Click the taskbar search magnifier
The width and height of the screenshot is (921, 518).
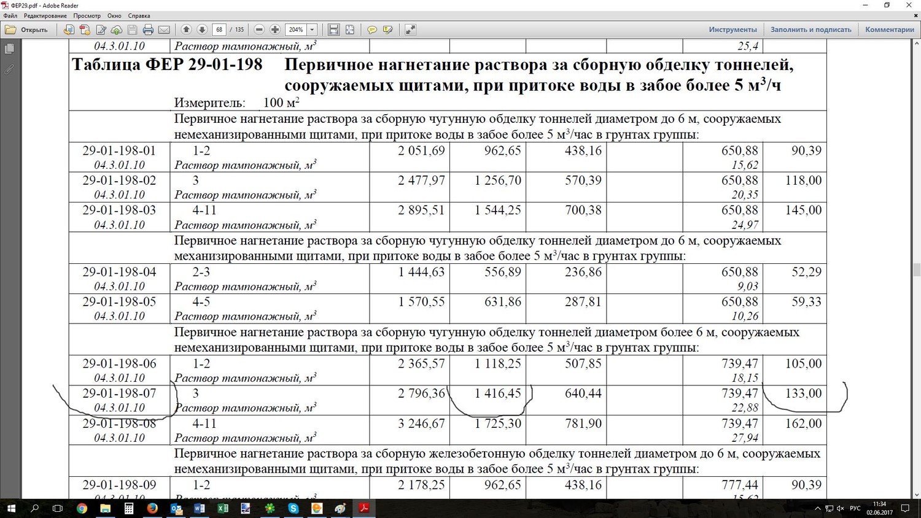[x=34, y=508]
